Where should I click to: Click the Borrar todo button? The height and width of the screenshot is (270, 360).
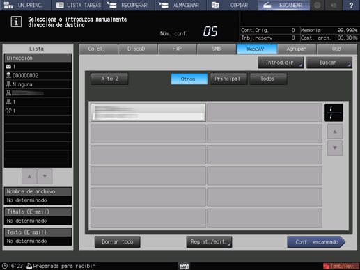[118, 242]
